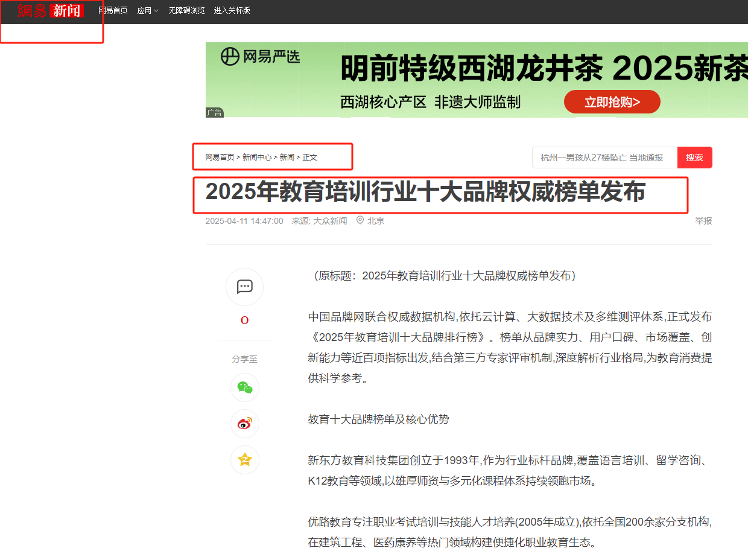The image size is (748, 551).
Task: Click 立即抢购 button in the ad
Action: (x=612, y=102)
